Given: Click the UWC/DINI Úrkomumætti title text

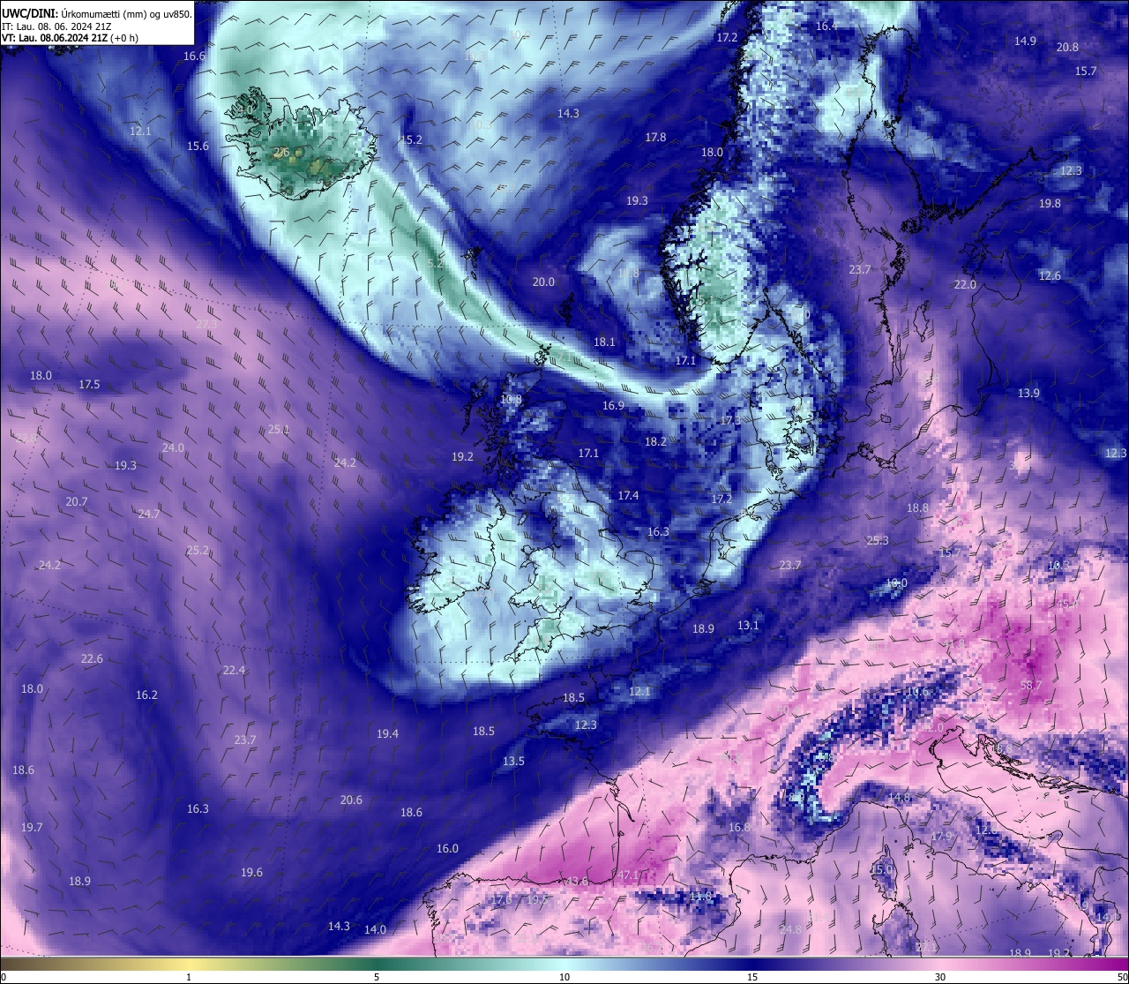Looking at the screenshot, I should click(x=96, y=13).
